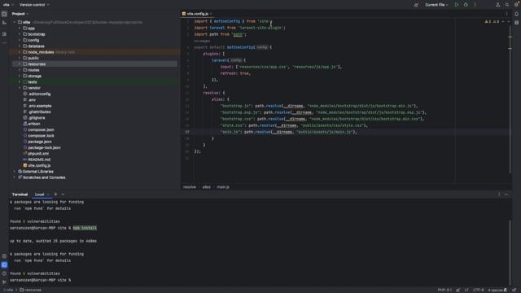This screenshot has height=293, width=521.
Task: Click the Run green play icon
Action: 457,5
